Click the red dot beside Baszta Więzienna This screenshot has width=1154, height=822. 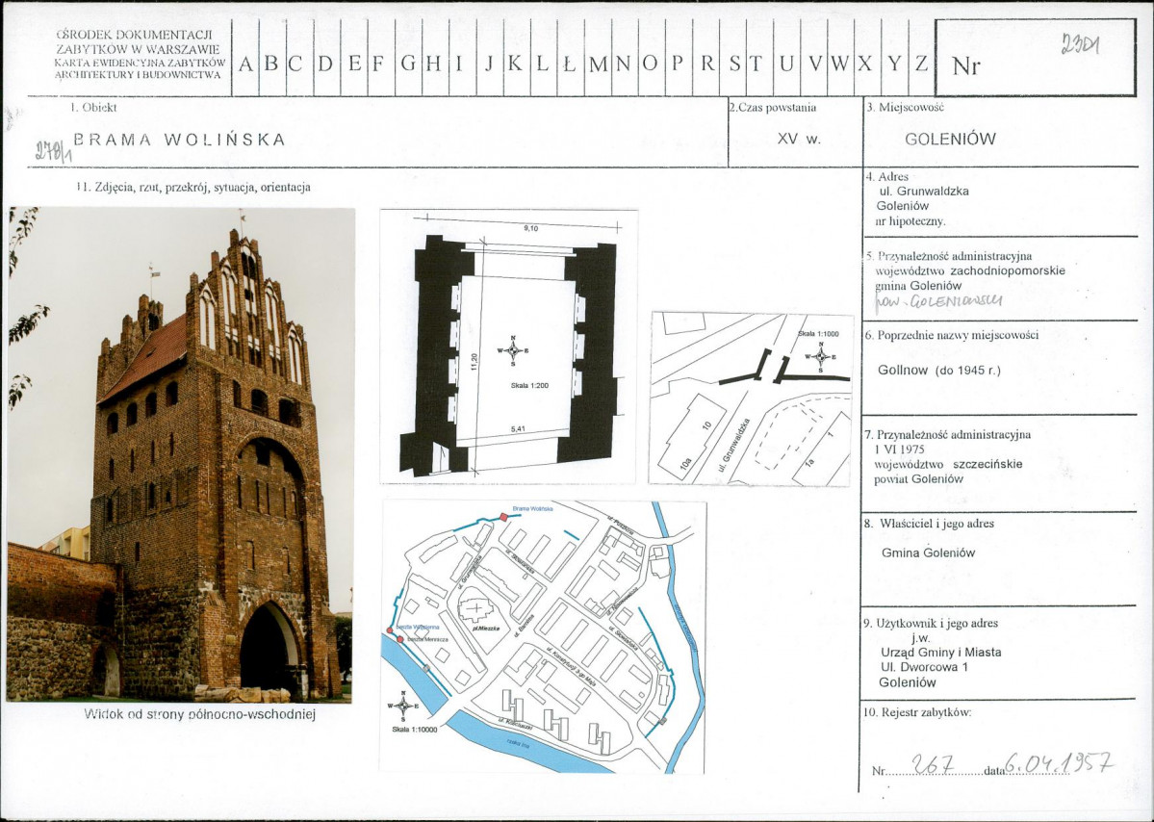(x=390, y=629)
